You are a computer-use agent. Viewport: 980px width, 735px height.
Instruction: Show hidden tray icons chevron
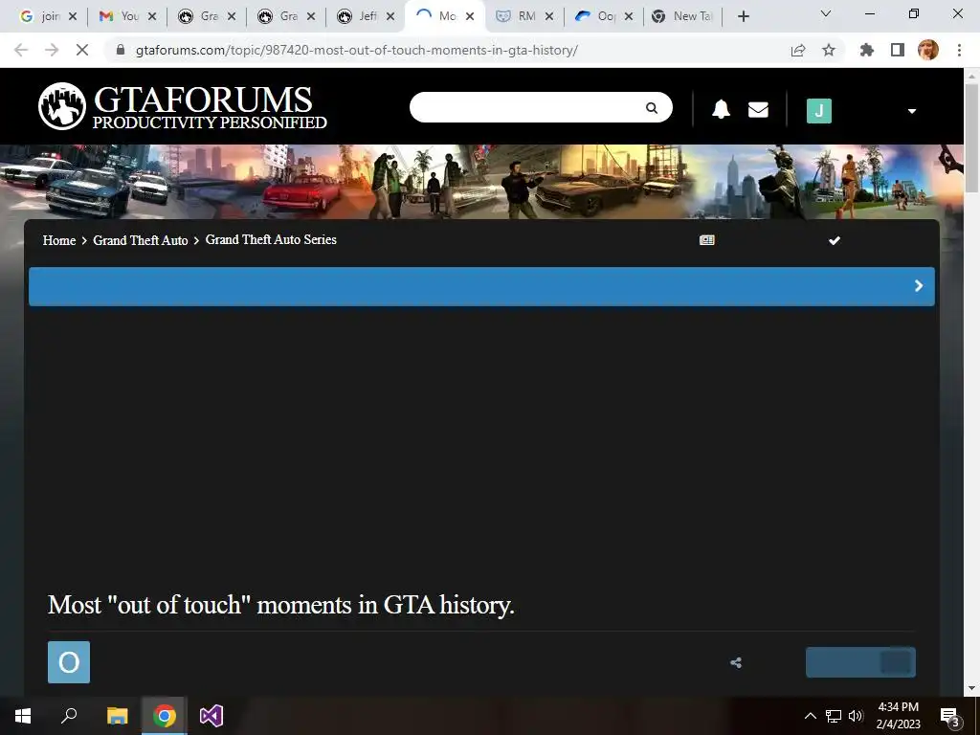[810, 716]
